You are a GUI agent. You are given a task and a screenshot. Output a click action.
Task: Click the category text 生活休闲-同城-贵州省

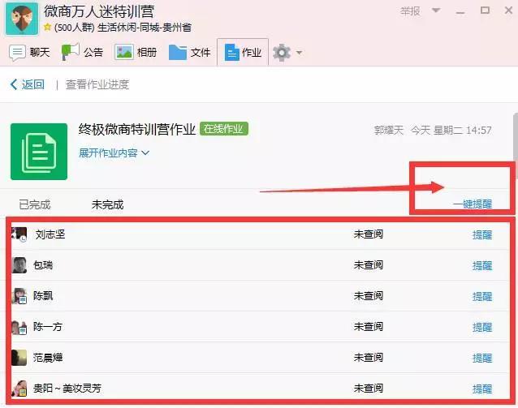tap(145, 28)
